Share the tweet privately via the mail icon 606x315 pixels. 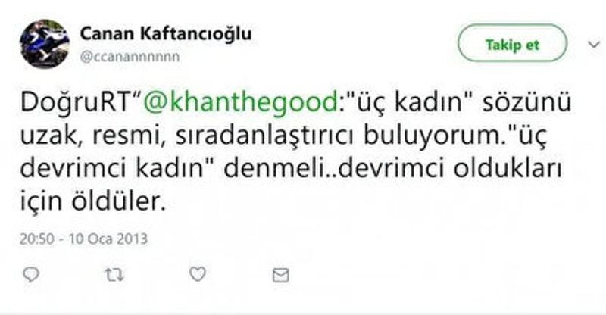pyautogui.click(x=280, y=276)
